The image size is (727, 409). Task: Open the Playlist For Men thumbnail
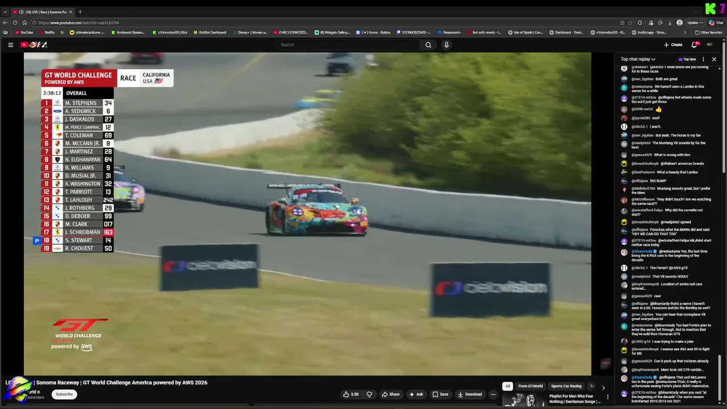pos(523,400)
